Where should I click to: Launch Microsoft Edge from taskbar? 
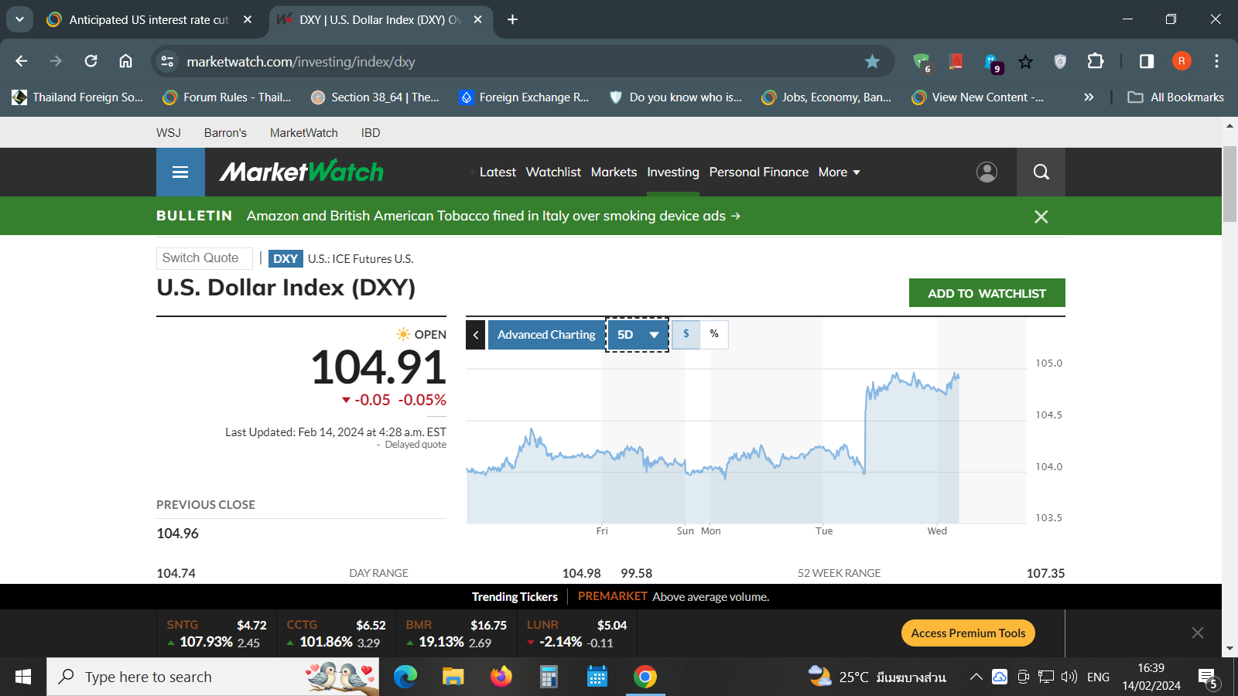405,677
